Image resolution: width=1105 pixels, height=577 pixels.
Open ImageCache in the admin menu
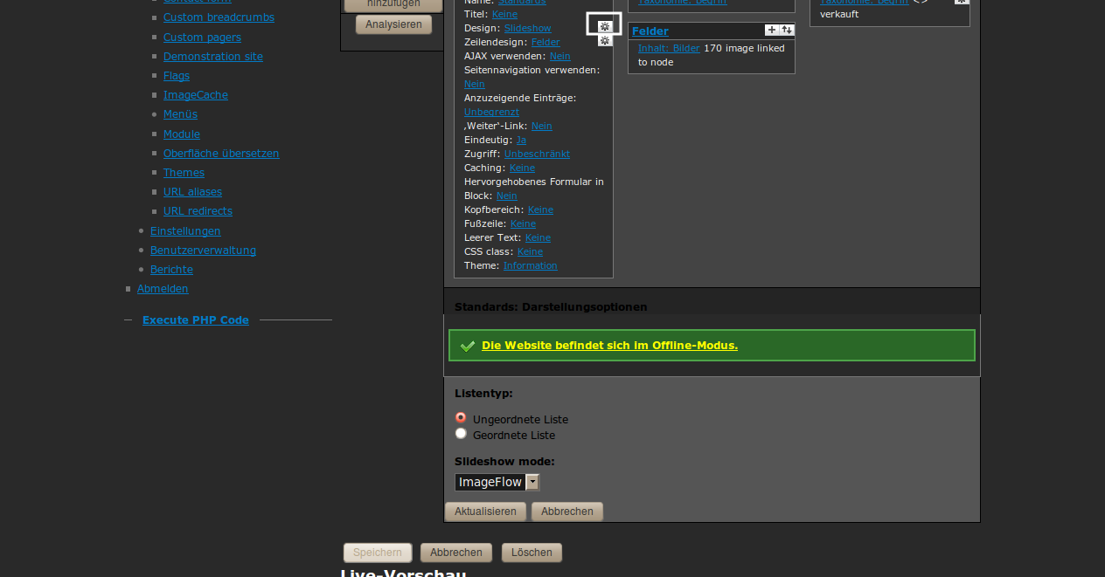pos(195,95)
